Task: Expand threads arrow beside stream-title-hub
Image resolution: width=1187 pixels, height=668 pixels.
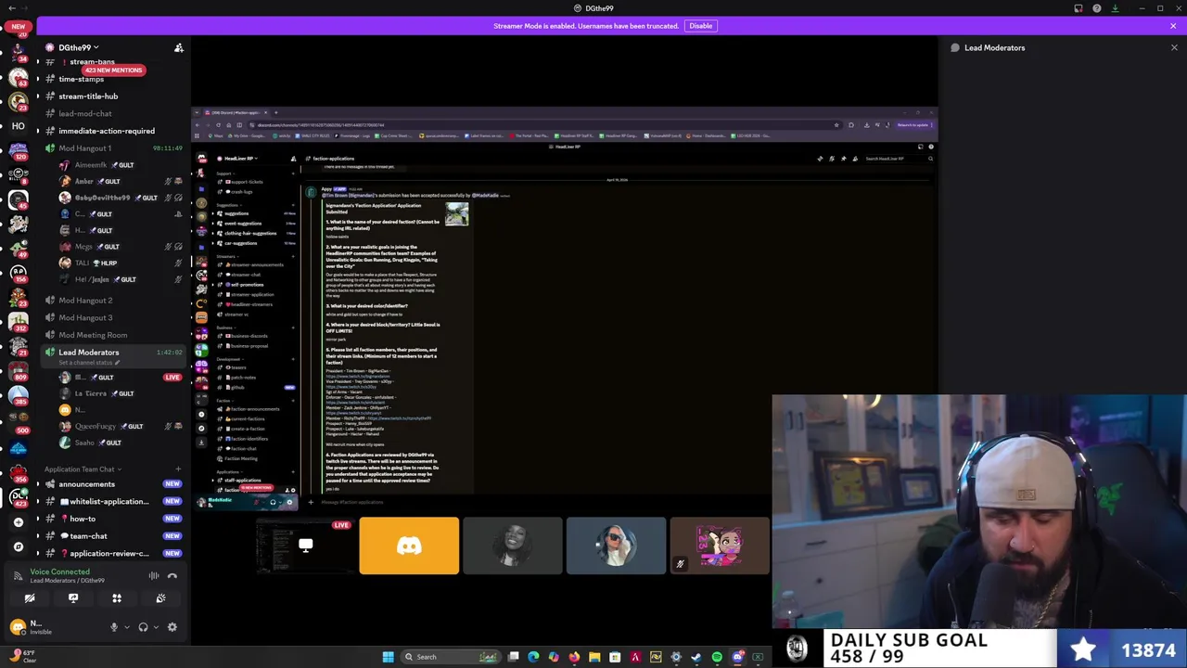Action: pyautogui.click(x=38, y=96)
